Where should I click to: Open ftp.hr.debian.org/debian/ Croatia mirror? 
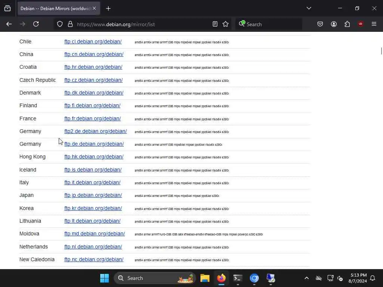93,67
